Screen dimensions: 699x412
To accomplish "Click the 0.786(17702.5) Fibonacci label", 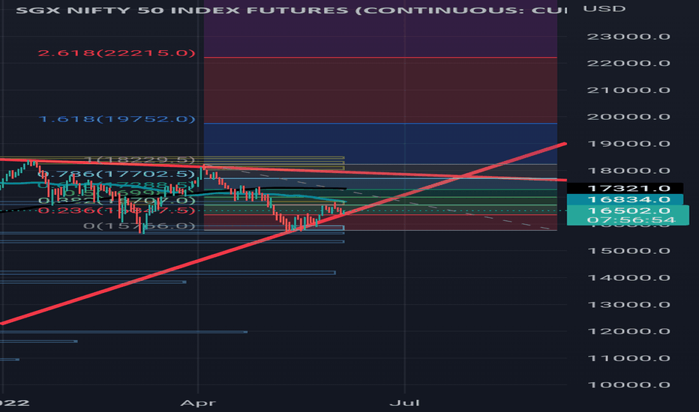I will pyautogui.click(x=118, y=173).
